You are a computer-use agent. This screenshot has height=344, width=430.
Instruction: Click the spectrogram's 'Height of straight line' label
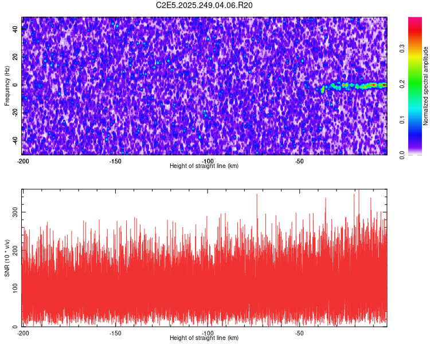click(204, 166)
